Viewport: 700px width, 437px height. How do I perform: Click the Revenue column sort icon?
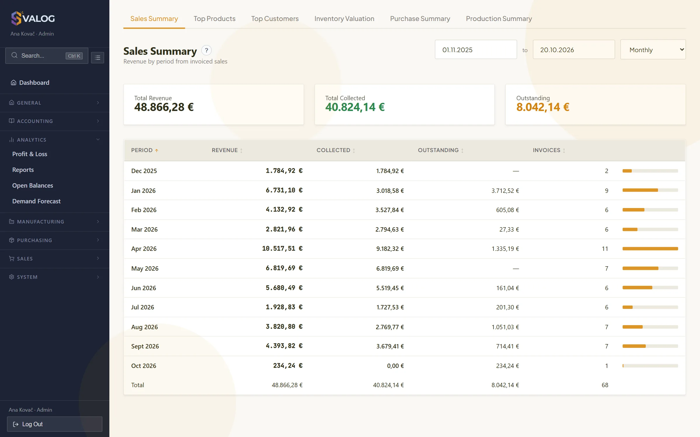pyautogui.click(x=241, y=150)
